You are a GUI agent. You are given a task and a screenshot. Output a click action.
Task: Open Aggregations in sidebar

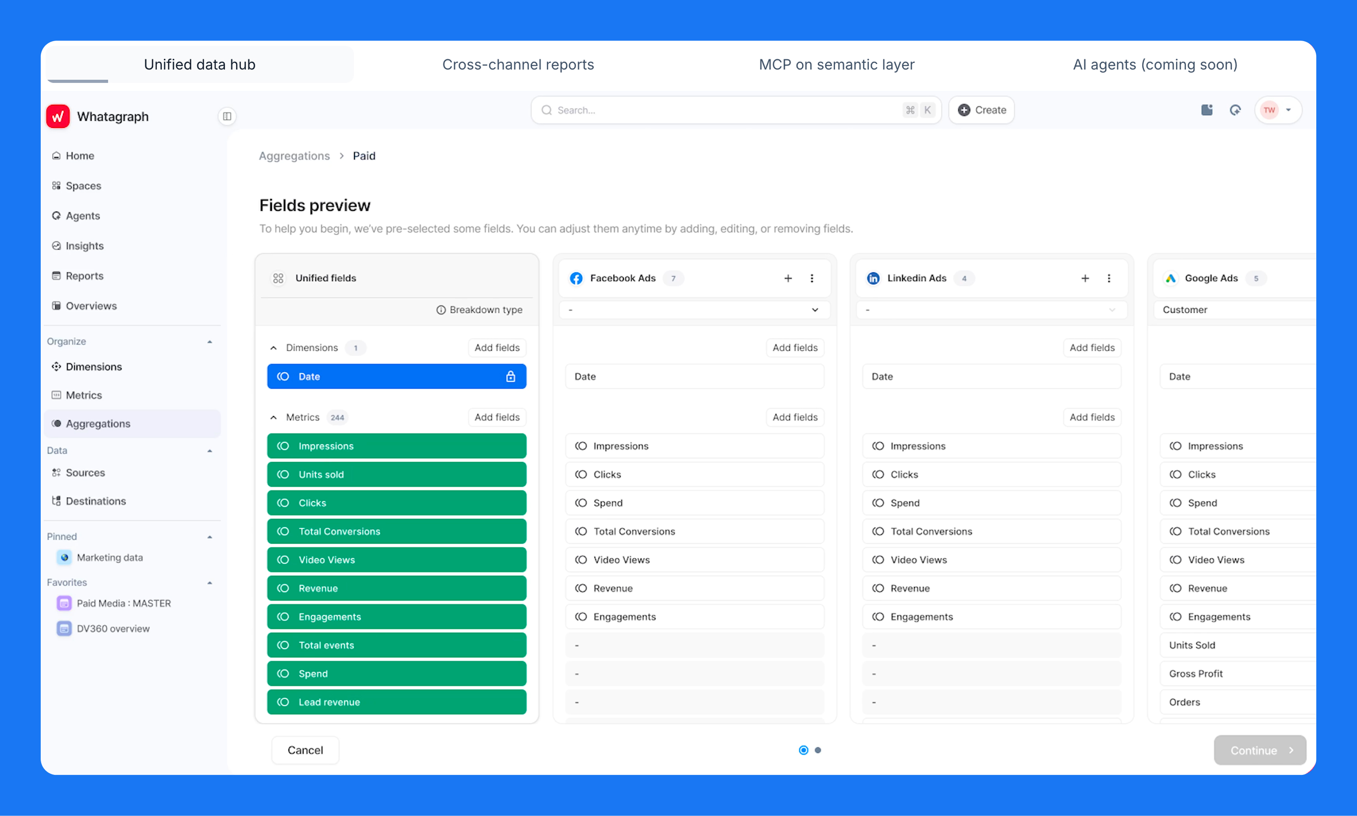point(132,424)
